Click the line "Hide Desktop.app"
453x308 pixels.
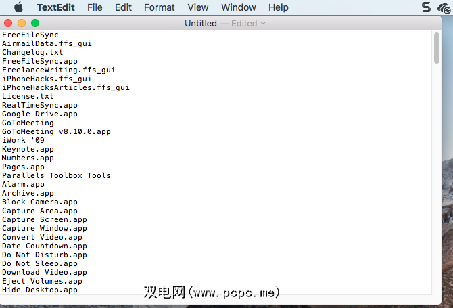pyautogui.click(x=40, y=290)
